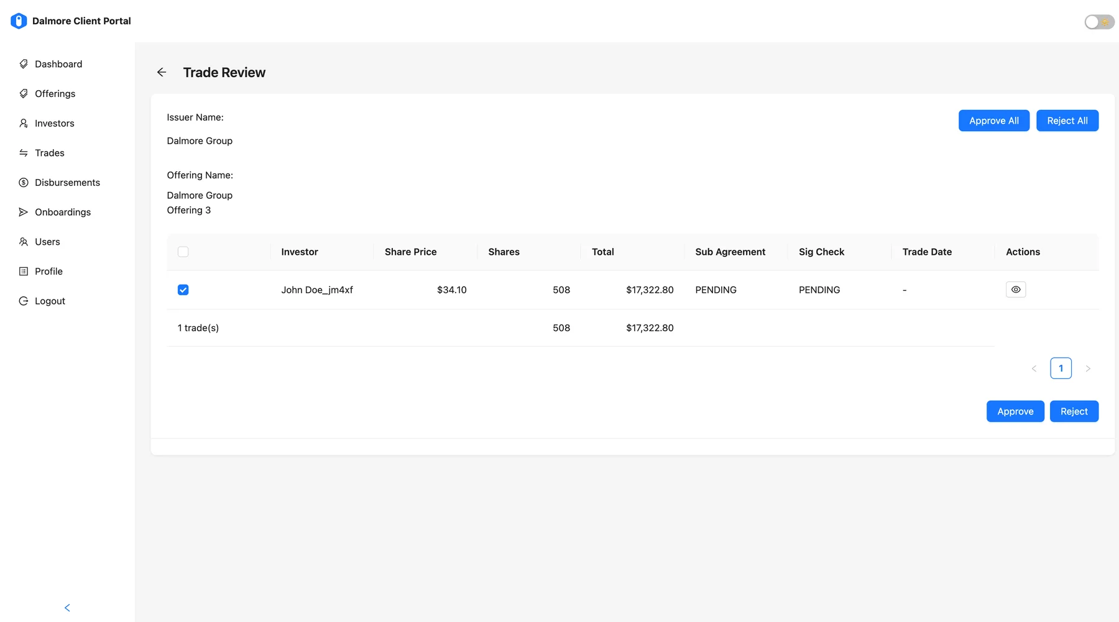Image resolution: width=1119 pixels, height=622 pixels.
Task: Click the Dalmore Client Portal title
Action: 81,21
